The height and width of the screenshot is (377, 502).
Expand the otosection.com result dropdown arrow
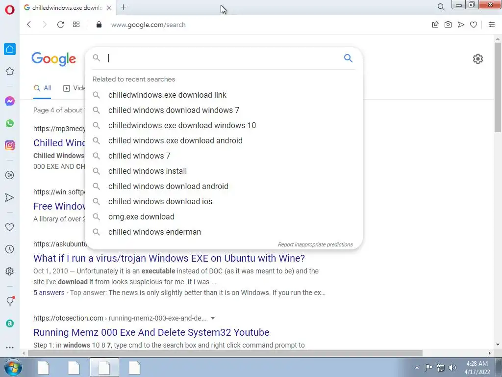(213, 318)
